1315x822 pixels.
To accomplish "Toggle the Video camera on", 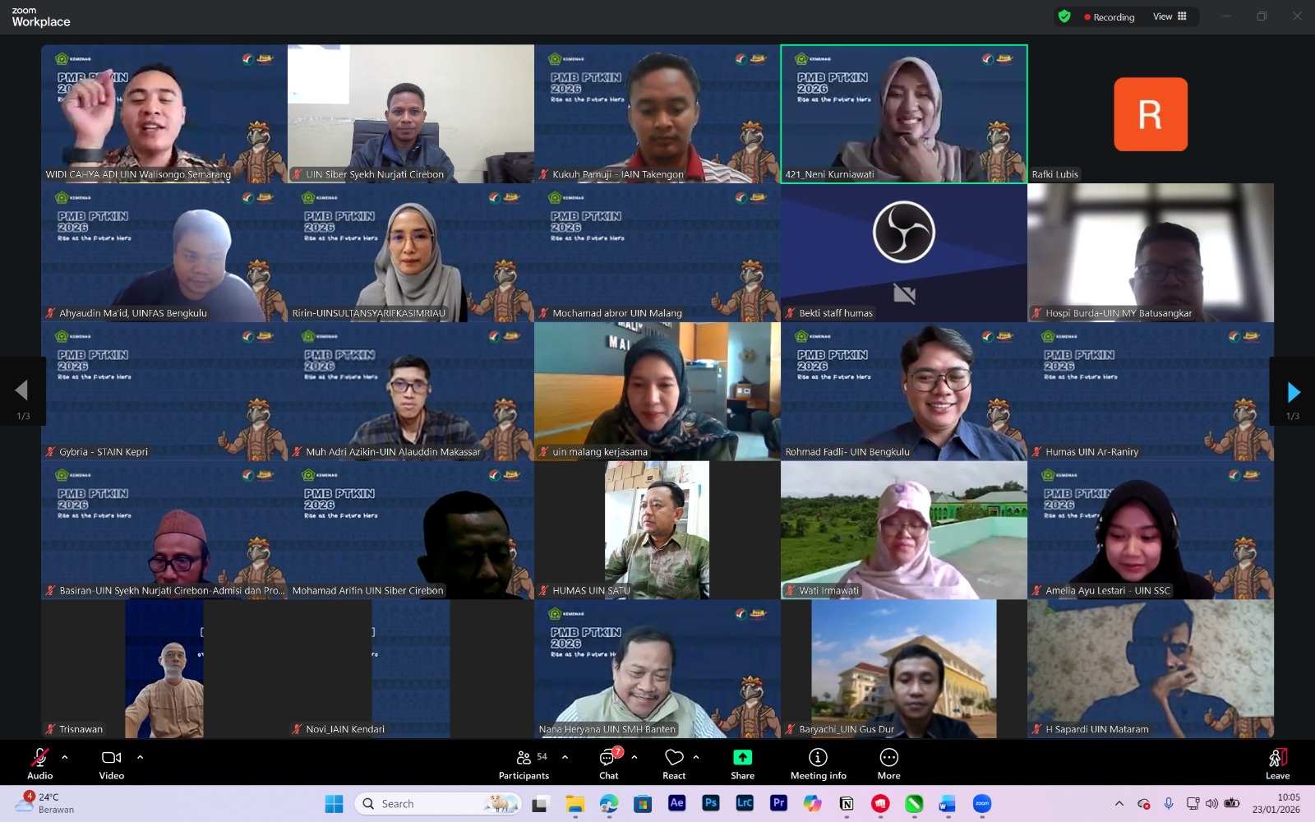I will click(x=111, y=763).
